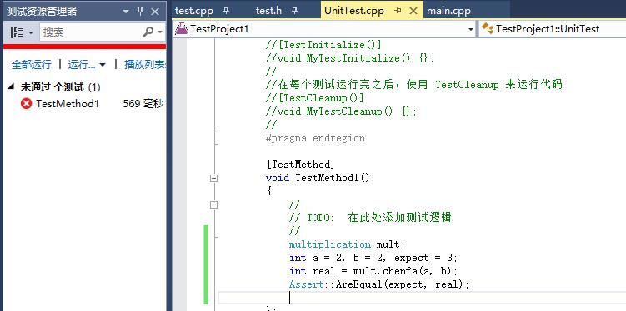
Task: Select the UnitTest.cpp tab
Action: point(354,11)
